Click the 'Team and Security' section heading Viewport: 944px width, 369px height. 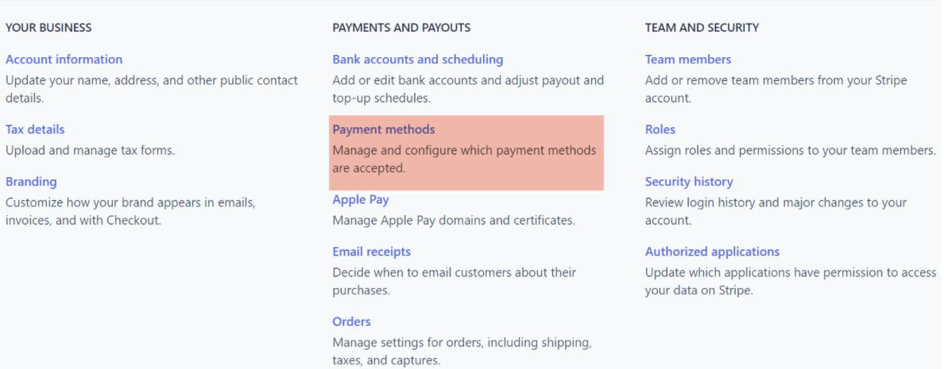[702, 28]
